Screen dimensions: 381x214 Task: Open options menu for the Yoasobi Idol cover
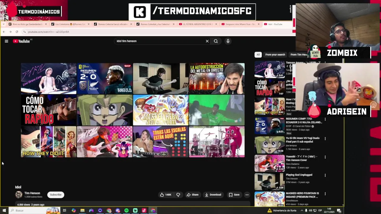pyautogui.click(x=325, y=157)
